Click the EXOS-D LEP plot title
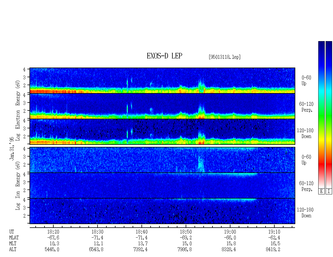The width and height of the screenshot is (333, 257). 164,56
